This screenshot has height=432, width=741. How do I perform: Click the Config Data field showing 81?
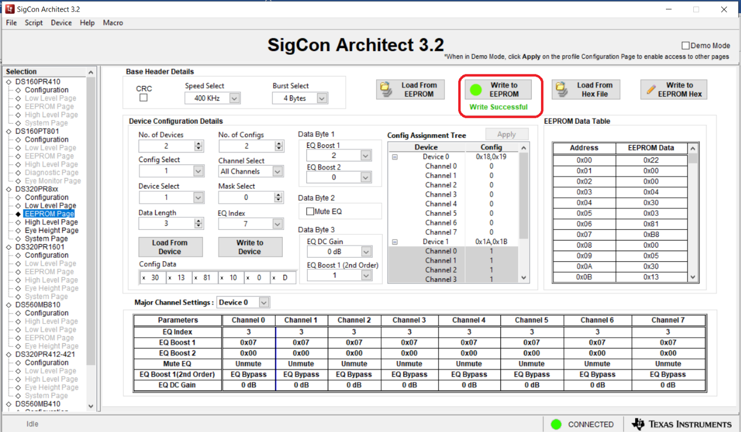point(205,278)
